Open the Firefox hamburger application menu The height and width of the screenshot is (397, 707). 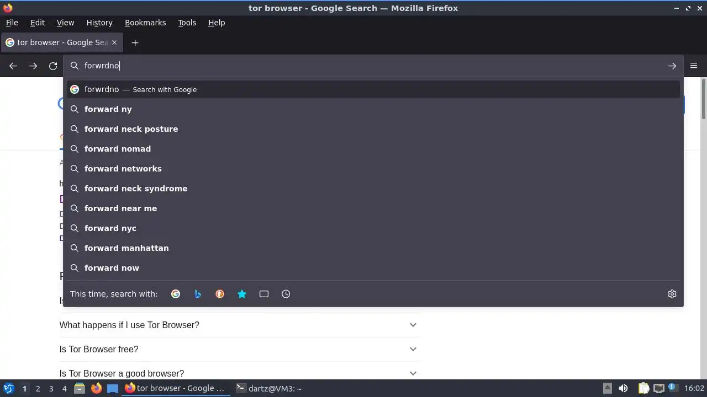pyautogui.click(x=694, y=66)
